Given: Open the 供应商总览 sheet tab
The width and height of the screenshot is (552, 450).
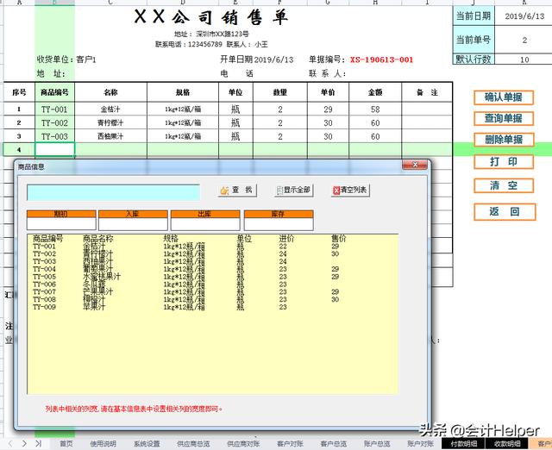Looking at the screenshot, I should (x=193, y=444).
